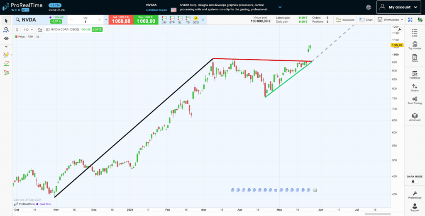This screenshot has width=425, height=216.
Task: Click the red Sell 1068,80 button
Action: (121, 20)
